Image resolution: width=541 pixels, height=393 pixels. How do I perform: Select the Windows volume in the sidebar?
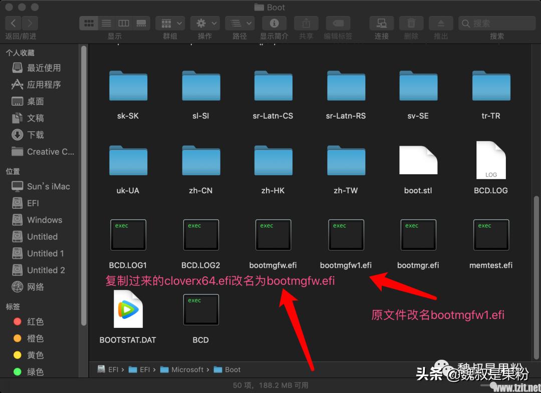[44, 220]
